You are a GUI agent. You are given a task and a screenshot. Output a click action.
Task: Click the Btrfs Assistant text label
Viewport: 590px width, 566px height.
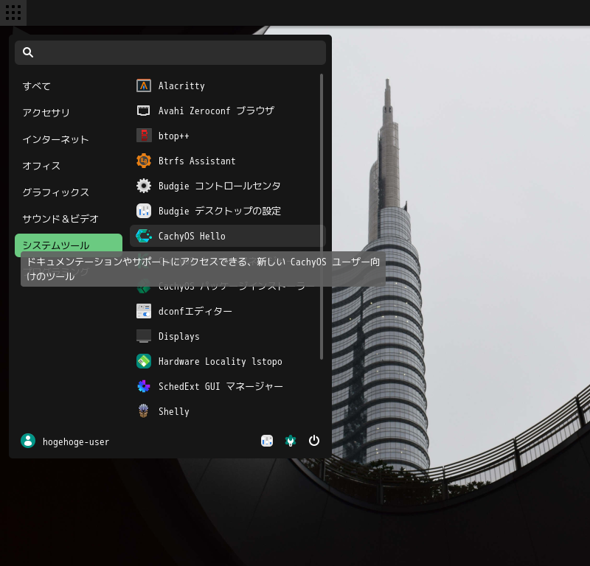(197, 161)
